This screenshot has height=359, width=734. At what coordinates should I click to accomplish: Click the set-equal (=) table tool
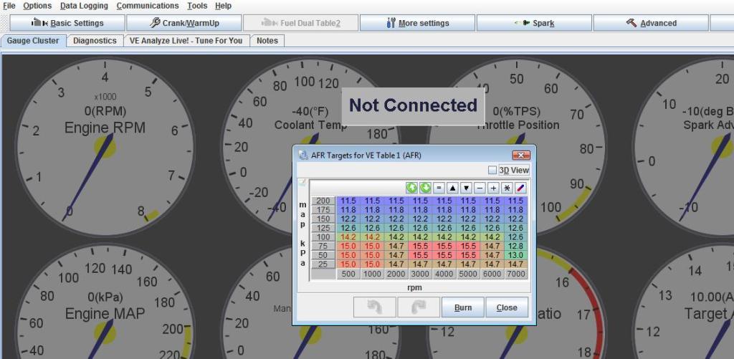439,188
